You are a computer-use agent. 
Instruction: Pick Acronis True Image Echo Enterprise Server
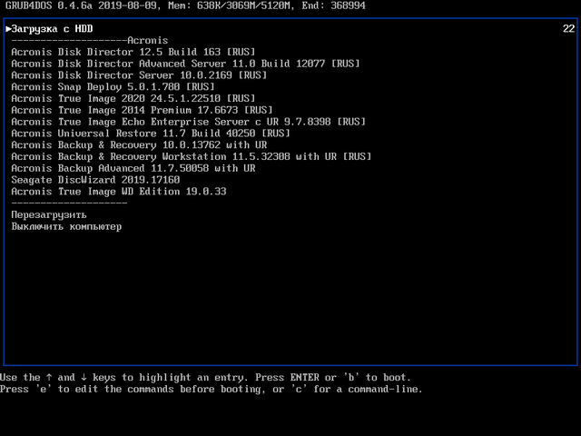coord(188,122)
